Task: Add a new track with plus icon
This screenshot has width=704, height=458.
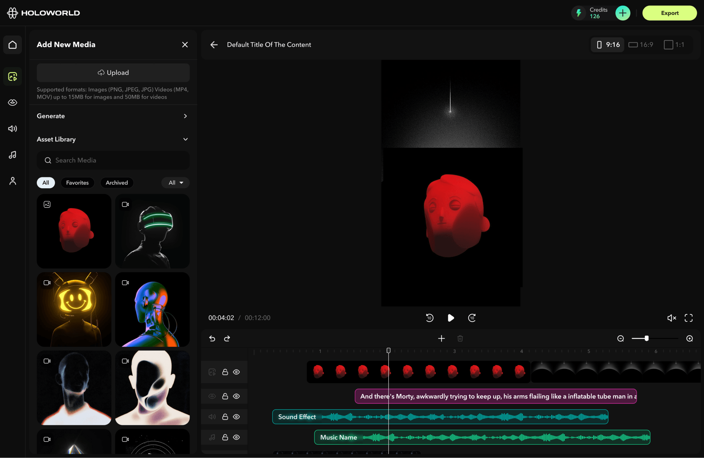Action: point(441,338)
